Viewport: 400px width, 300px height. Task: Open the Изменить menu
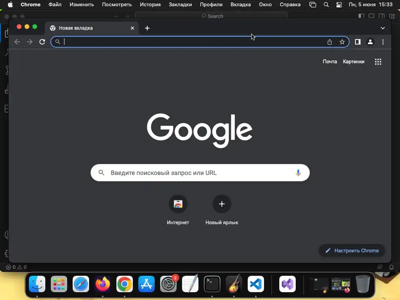click(x=82, y=5)
